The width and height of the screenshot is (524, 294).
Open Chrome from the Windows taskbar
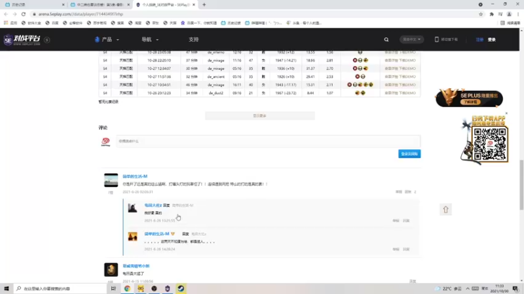point(127,289)
